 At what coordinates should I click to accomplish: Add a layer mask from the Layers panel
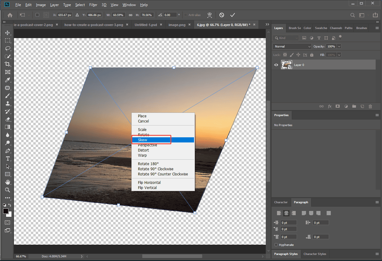coord(338,106)
